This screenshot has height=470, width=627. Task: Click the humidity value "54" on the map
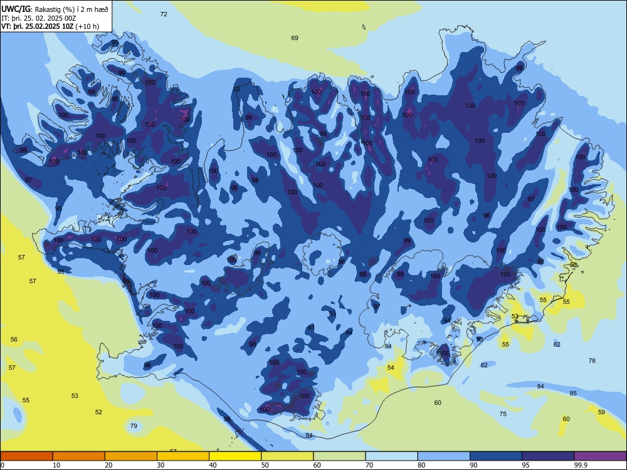(391, 367)
